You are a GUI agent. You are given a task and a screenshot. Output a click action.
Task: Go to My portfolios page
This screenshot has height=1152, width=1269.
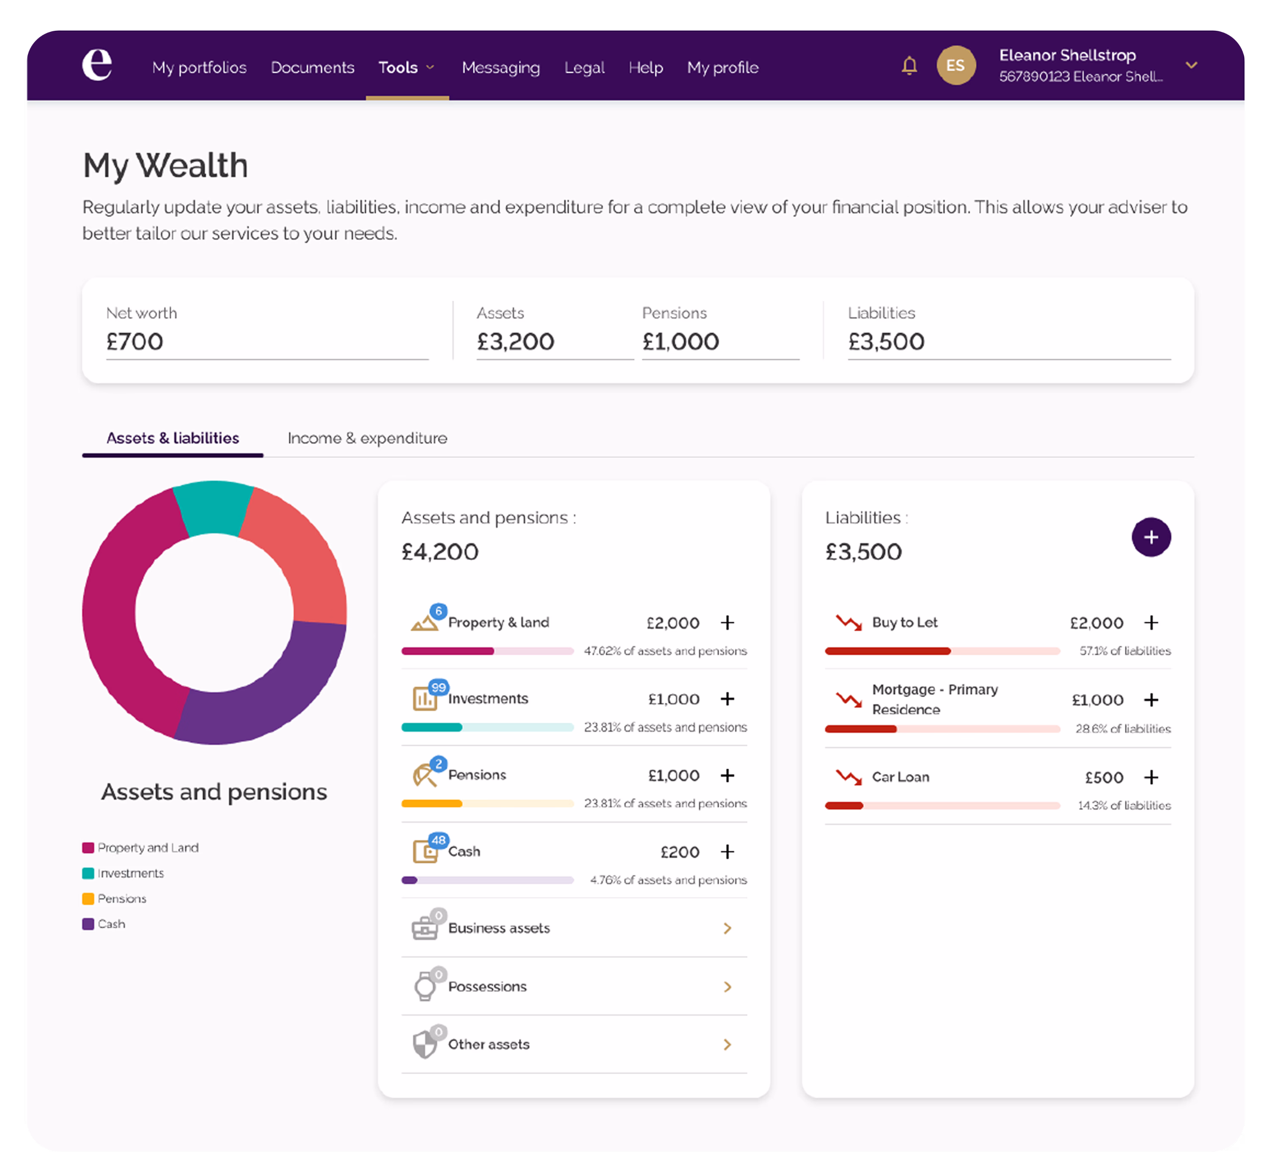coord(199,67)
